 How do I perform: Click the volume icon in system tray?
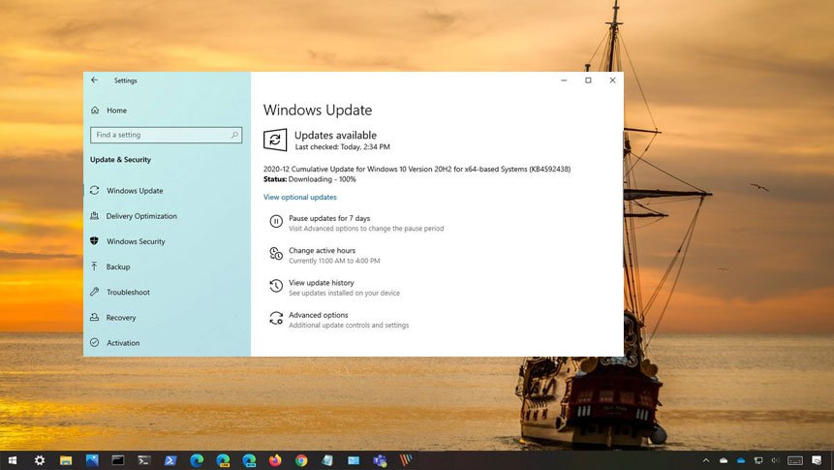(775, 460)
